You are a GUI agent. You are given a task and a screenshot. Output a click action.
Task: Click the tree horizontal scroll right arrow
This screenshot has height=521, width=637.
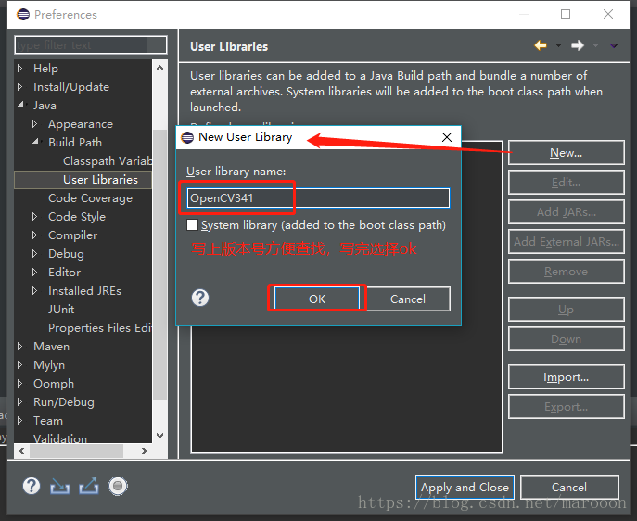coord(145,451)
